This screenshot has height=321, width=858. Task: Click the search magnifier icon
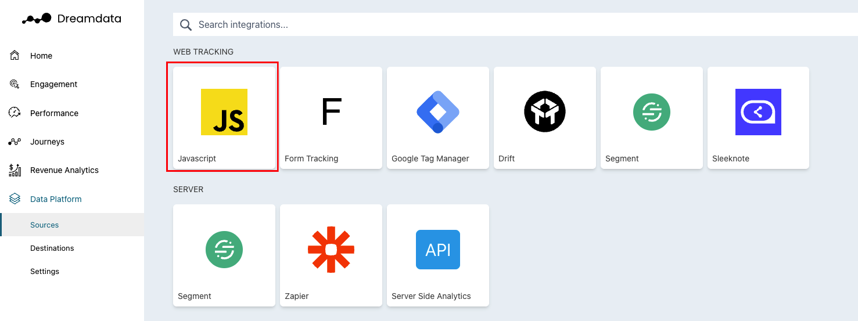186,25
